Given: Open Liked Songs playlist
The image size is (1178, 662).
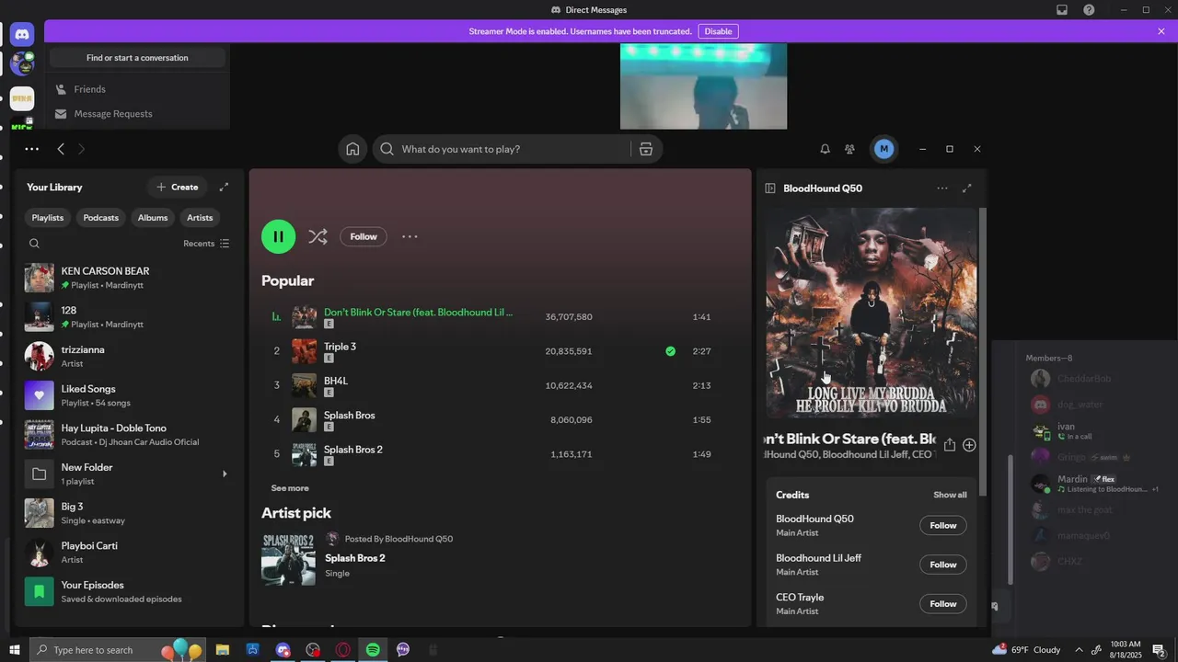Looking at the screenshot, I should point(129,395).
